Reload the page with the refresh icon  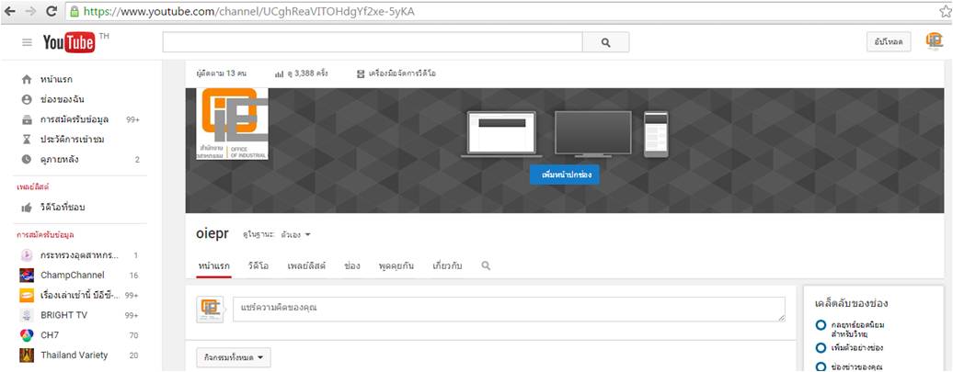52,11
